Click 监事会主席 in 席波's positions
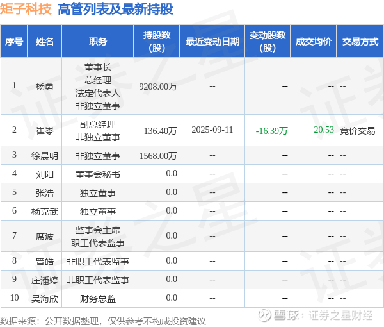 click(x=98, y=230)
